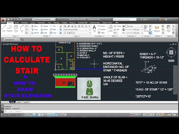
Task: Expand the Modify panel
Action: click(47, 36)
